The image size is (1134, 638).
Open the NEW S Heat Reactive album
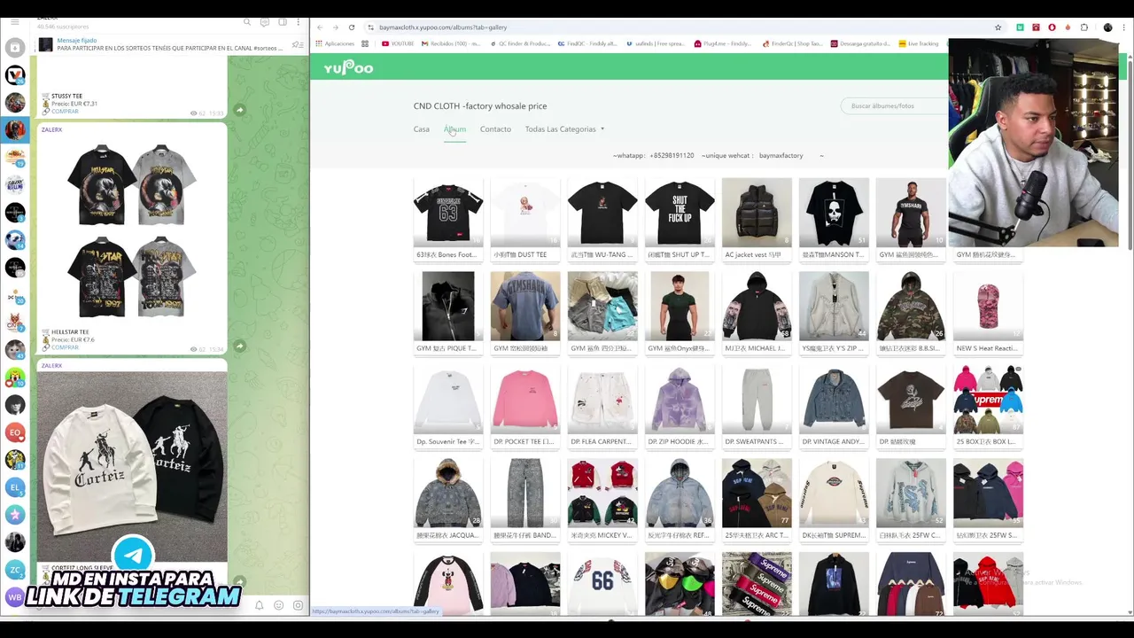988,313
